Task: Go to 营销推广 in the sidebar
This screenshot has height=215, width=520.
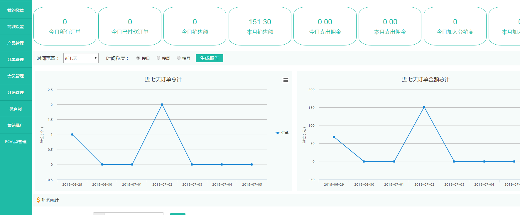Action: pos(16,125)
